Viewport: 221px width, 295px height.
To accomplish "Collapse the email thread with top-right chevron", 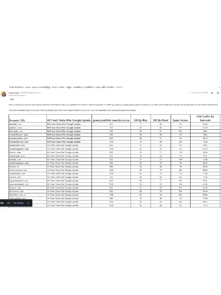I will [x=219, y=88].
